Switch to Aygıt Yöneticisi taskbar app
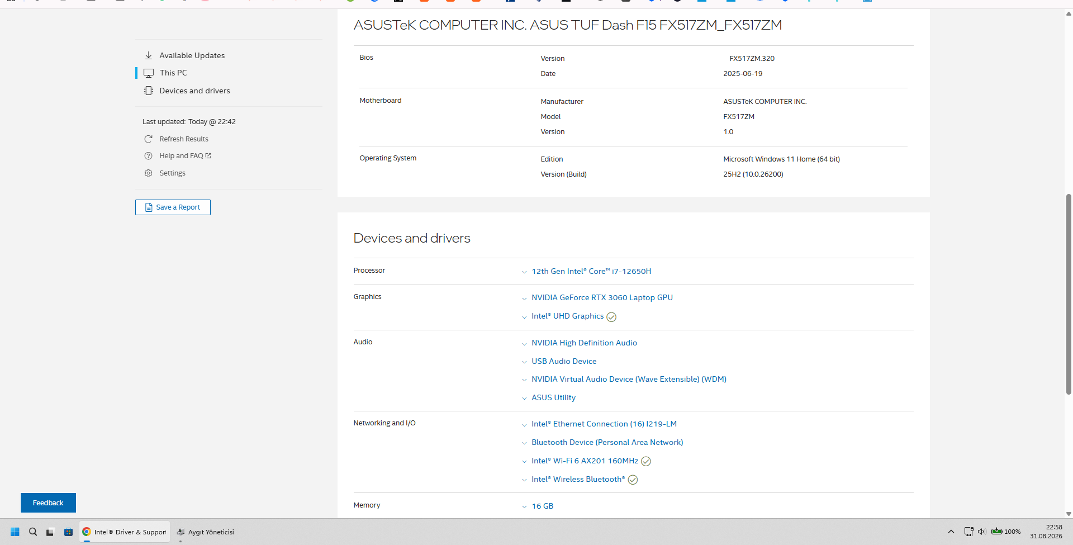1073x545 pixels. (205, 532)
